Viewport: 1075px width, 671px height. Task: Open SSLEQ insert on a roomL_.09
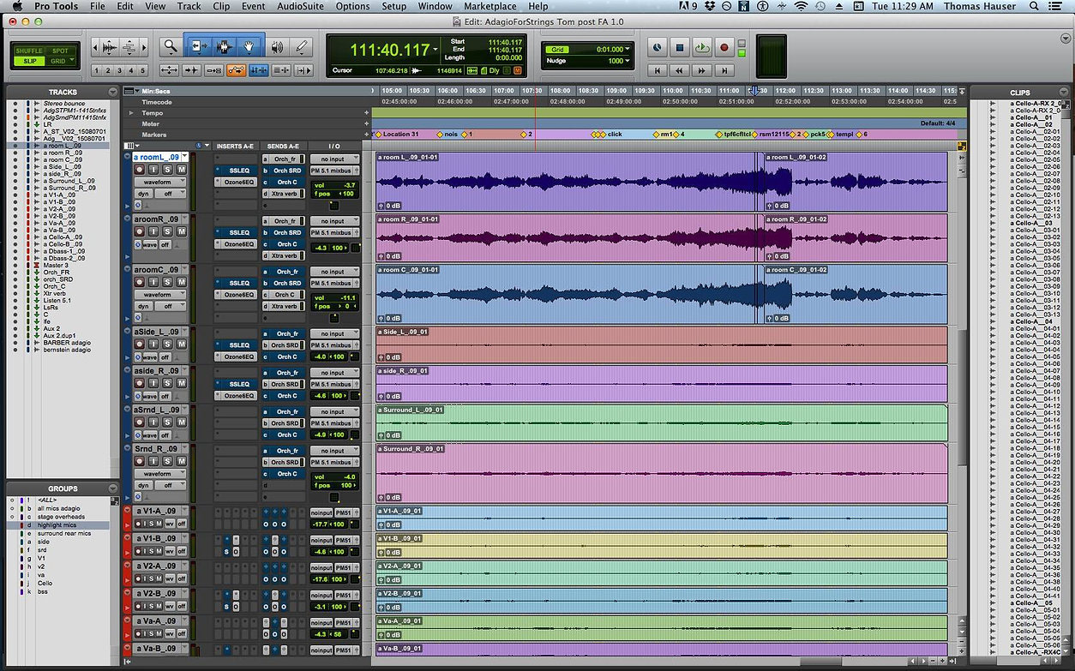click(x=235, y=171)
